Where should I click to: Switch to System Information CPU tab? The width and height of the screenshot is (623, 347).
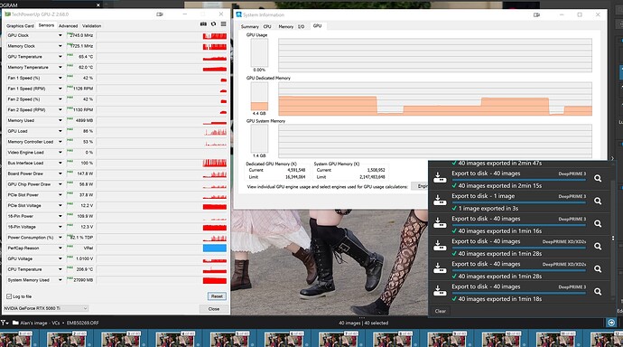pos(267,26)
